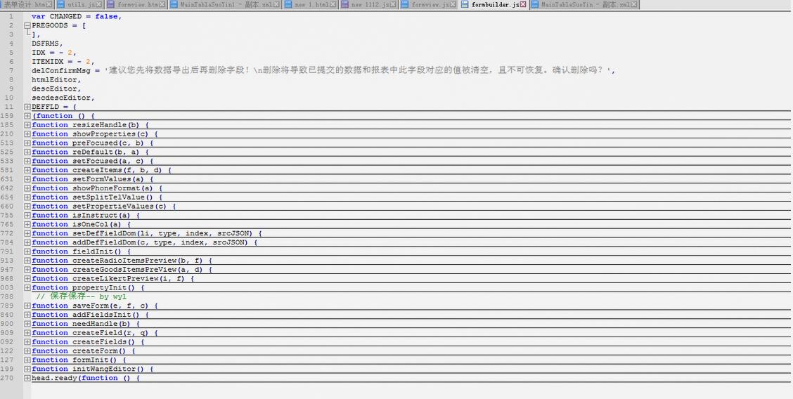Expand function setFocused(a, c)
This screenshot has height=399, width=793.
(27, 161)
